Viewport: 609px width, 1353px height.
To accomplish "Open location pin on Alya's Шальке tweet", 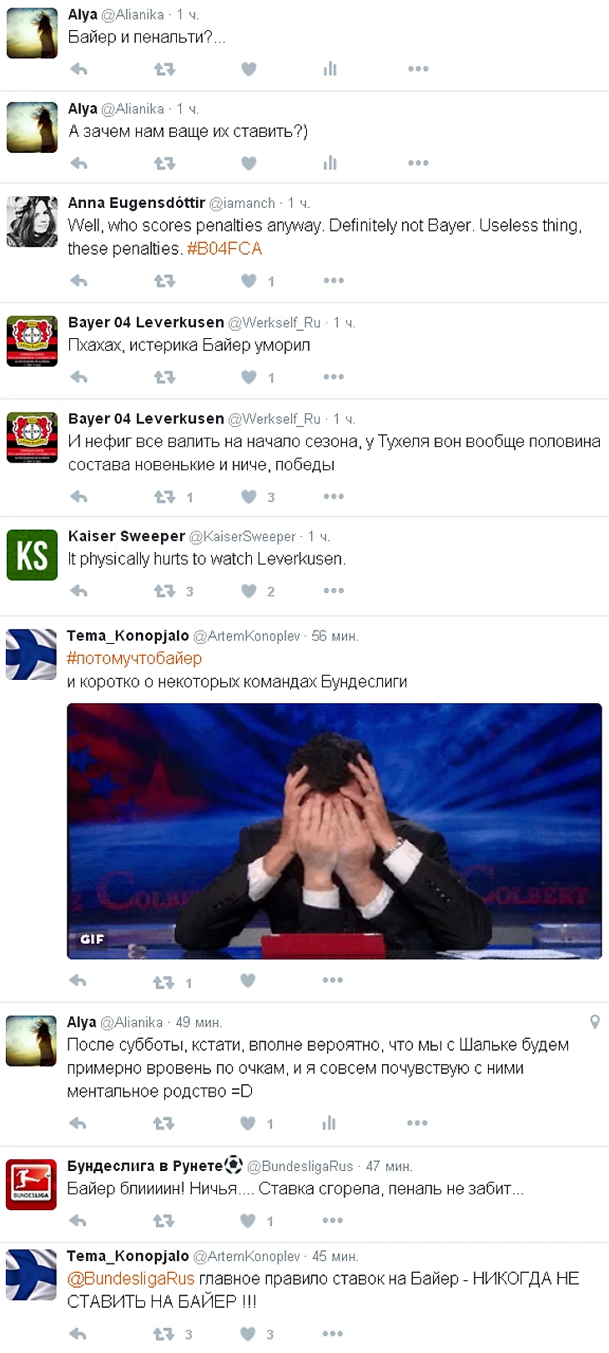I will point(595,1021).
